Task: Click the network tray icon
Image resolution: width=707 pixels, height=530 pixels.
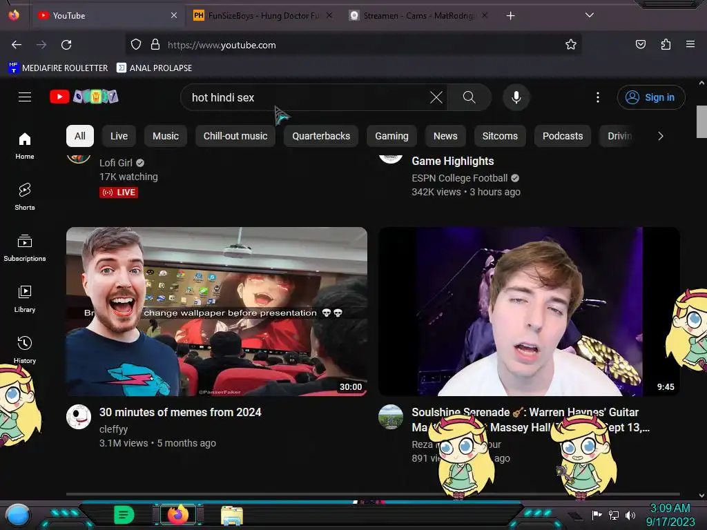Action: coord(614,515)
